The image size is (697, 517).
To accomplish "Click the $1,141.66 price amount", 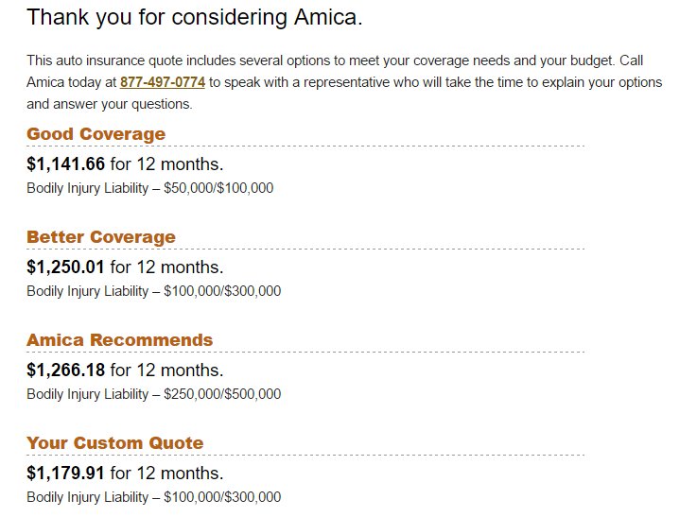I will pyautogui.click(x=66, y=164).
